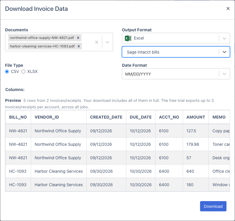Screen dimensions: 235x221
Task: Expand the Documents dropdown arrow
Action: [108, 42]
